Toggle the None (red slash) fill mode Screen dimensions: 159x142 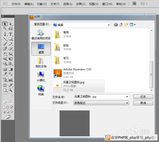pyautogui.click(x=12, y=107)
